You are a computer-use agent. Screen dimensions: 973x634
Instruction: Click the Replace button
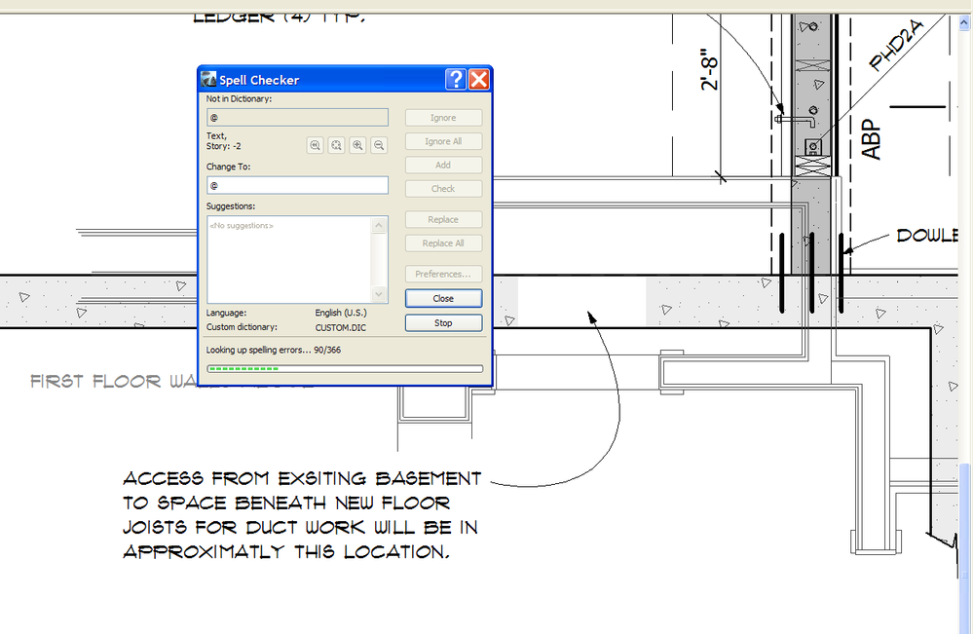443,219
